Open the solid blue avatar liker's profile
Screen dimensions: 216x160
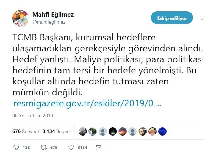[x=162, y=131]
